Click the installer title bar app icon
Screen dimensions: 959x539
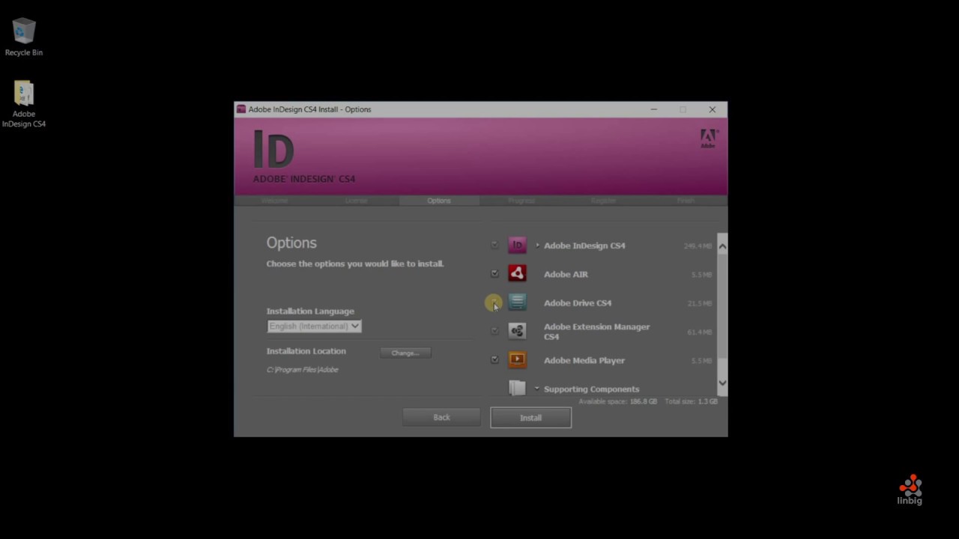coord(241,109)
